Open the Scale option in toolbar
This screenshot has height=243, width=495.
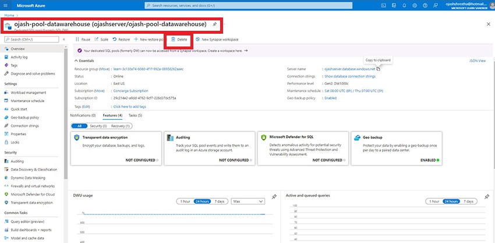(101, 40)
